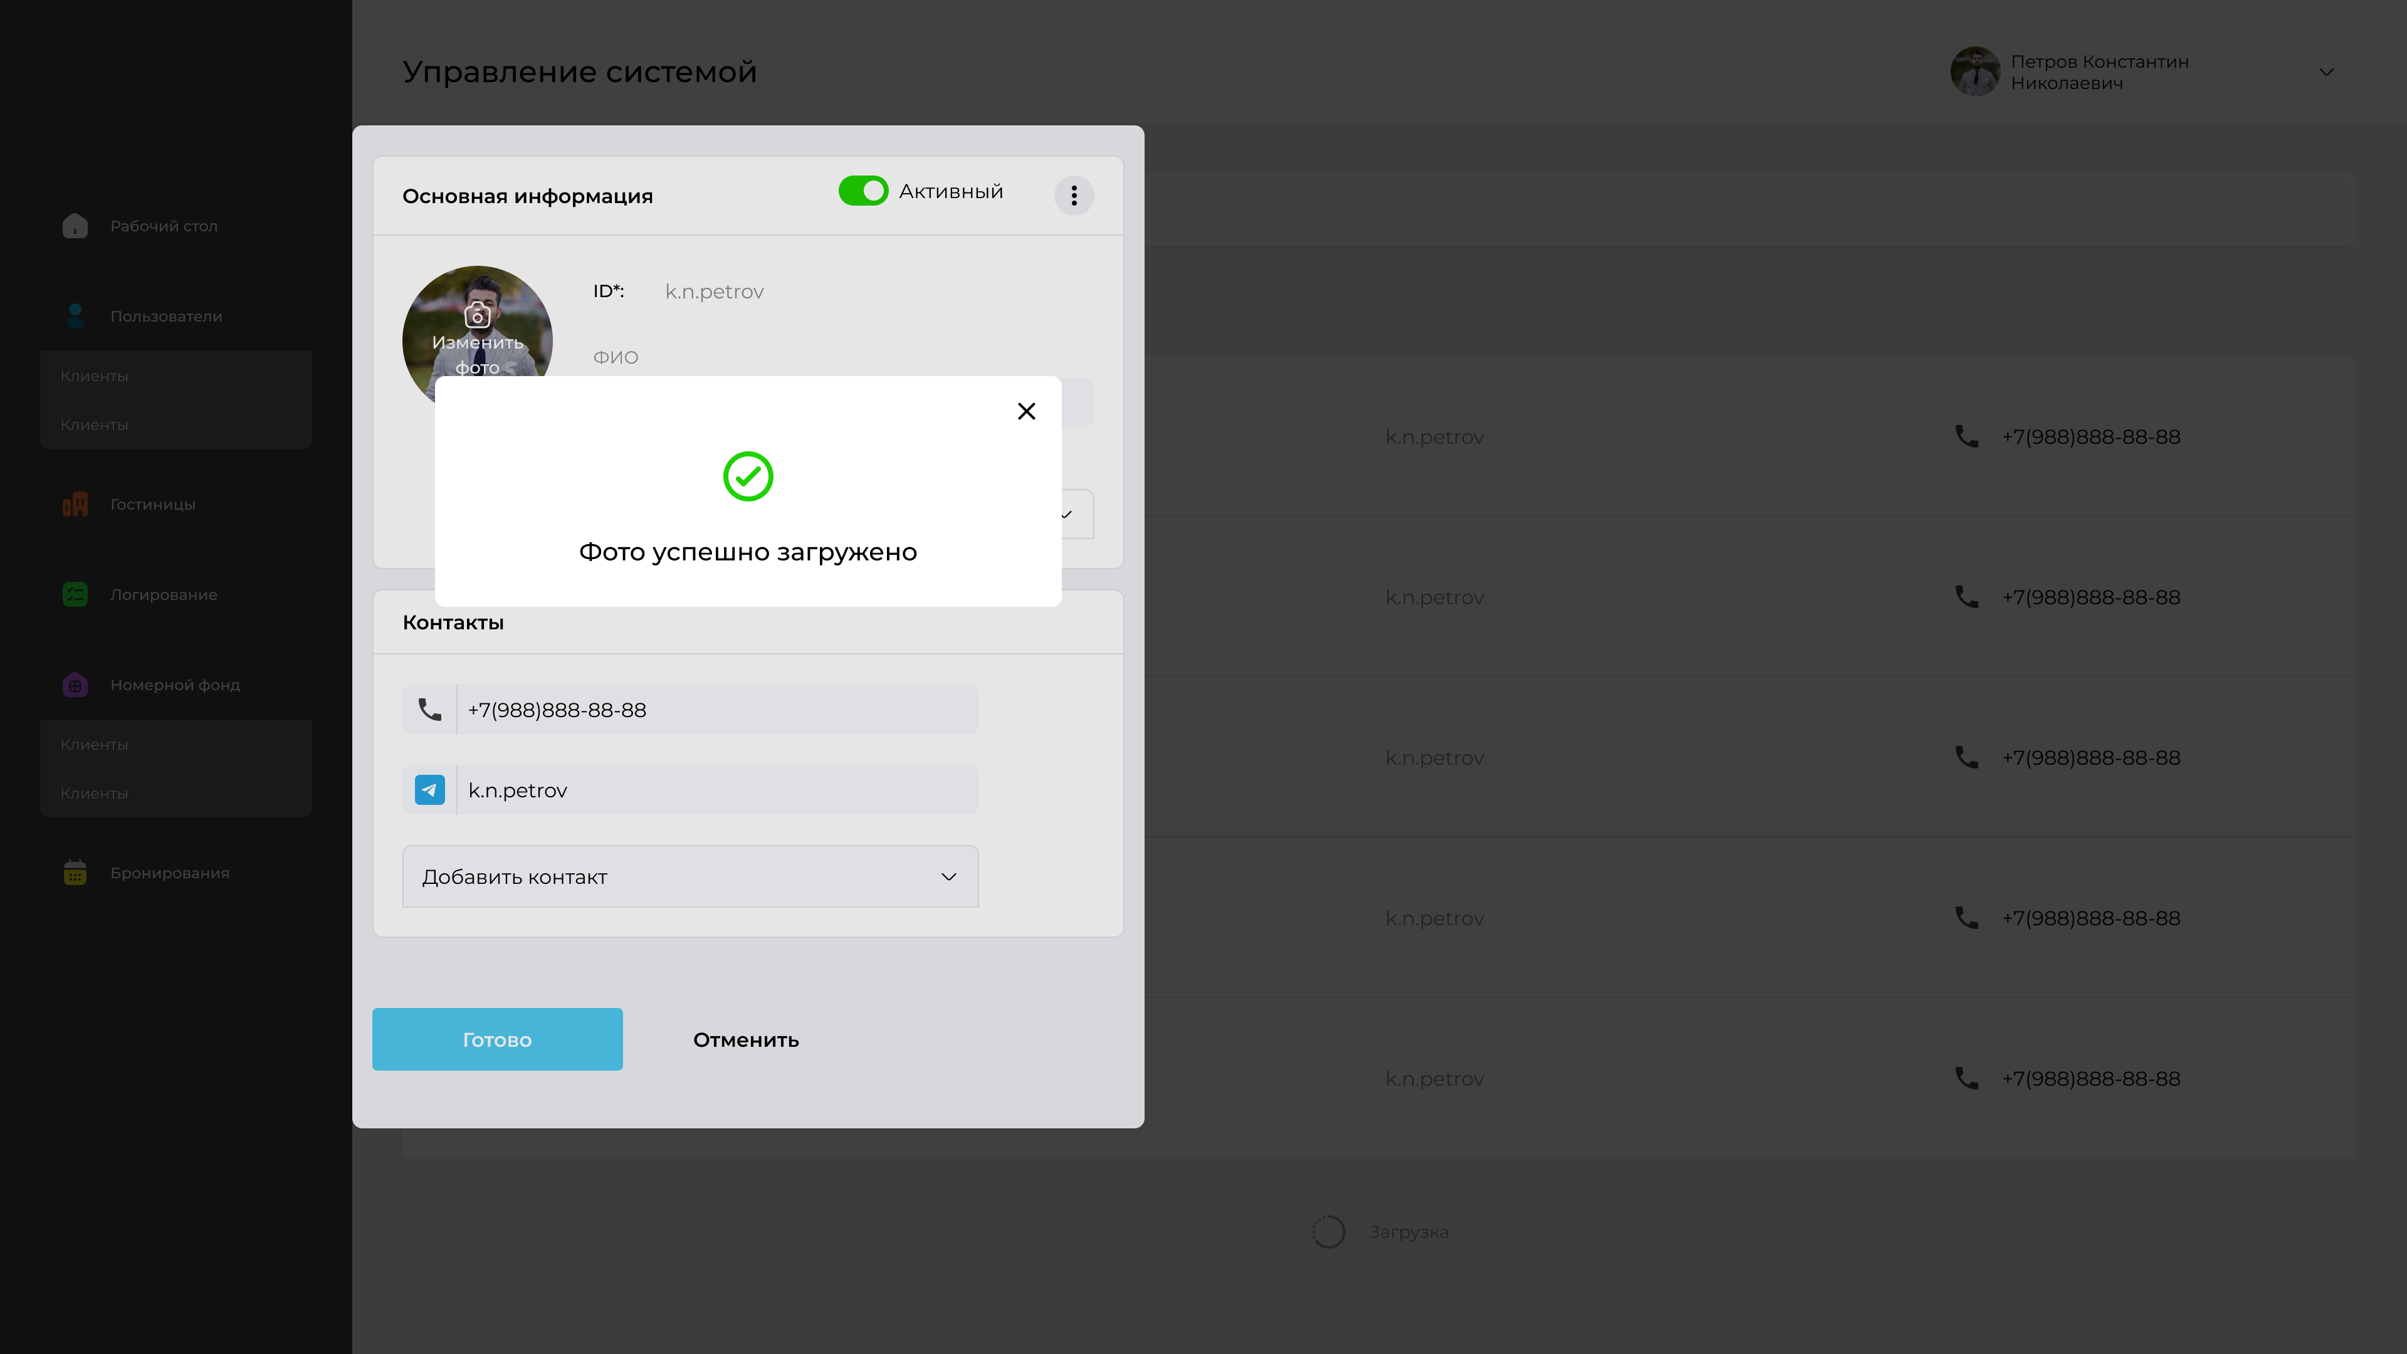Click the Бронирования calendar icon
The image size is (2407, 1354).
click(75, 872)
